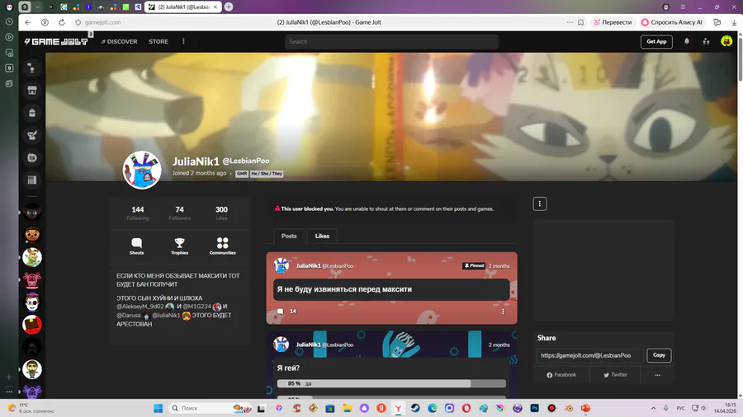Share profile on Facebook
Viewport: 743px width, 417px height.
[561, 375]
